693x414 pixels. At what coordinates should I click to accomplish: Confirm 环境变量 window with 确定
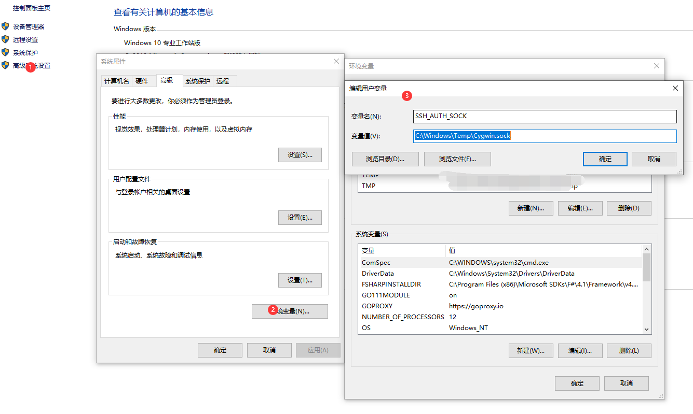coord(577,383)
